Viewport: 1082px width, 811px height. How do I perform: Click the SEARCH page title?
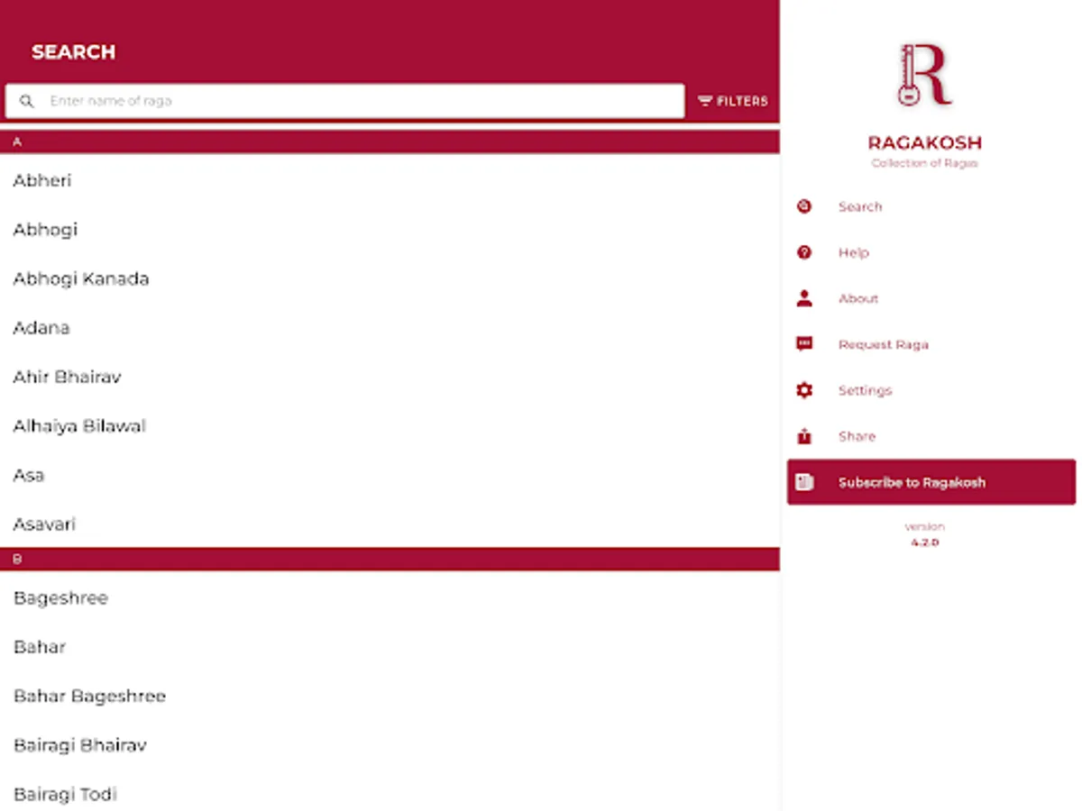point(73,52)
